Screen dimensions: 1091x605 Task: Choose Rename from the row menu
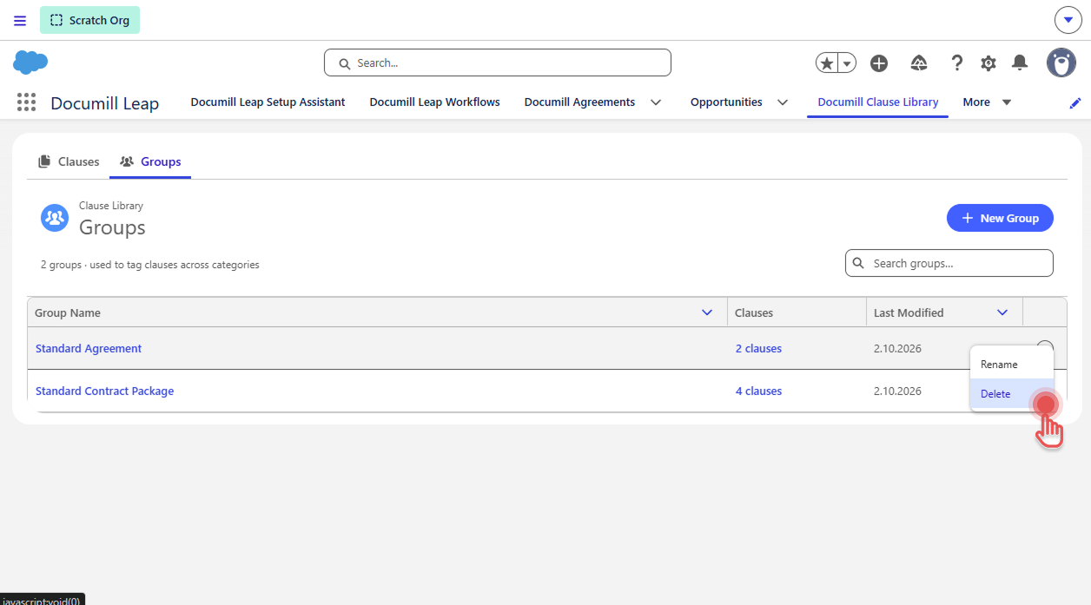[x=1012, y=365]
